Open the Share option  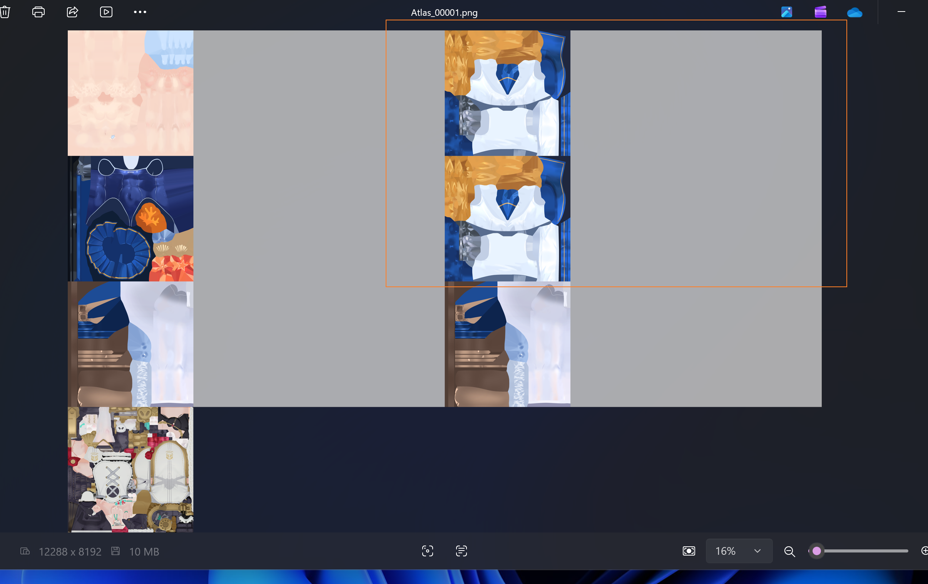[x=72, y=12]
